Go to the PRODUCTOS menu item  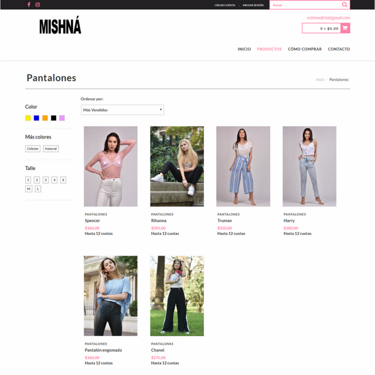click(x=269, y=49)
